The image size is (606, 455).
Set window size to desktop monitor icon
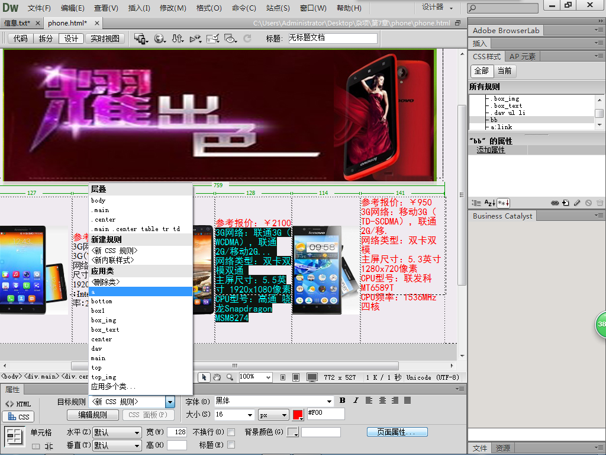coord(312,377)
